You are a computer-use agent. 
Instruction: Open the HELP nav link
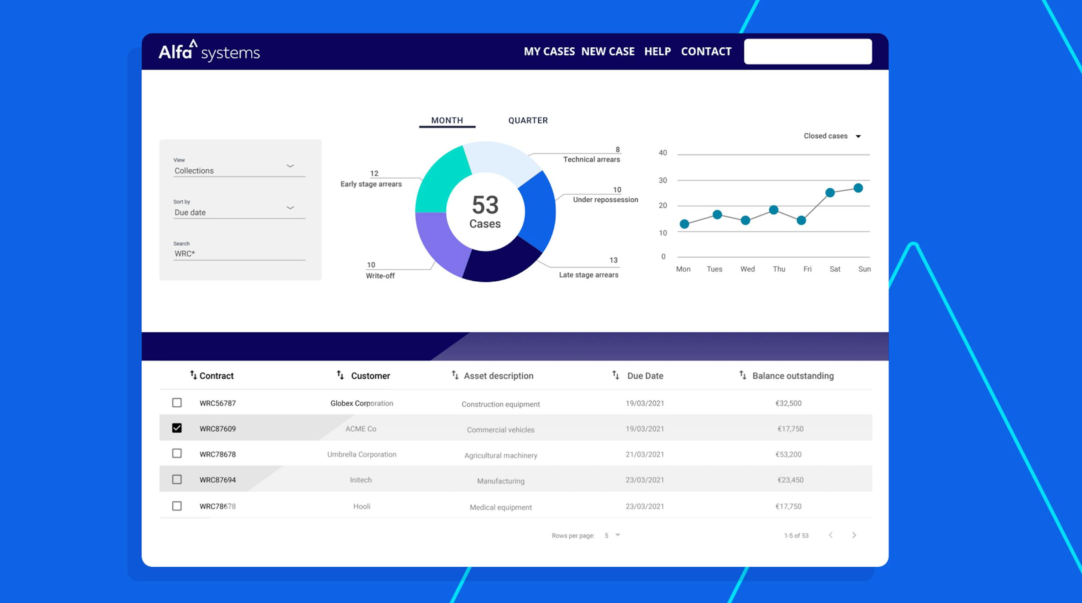coord(657,52)
